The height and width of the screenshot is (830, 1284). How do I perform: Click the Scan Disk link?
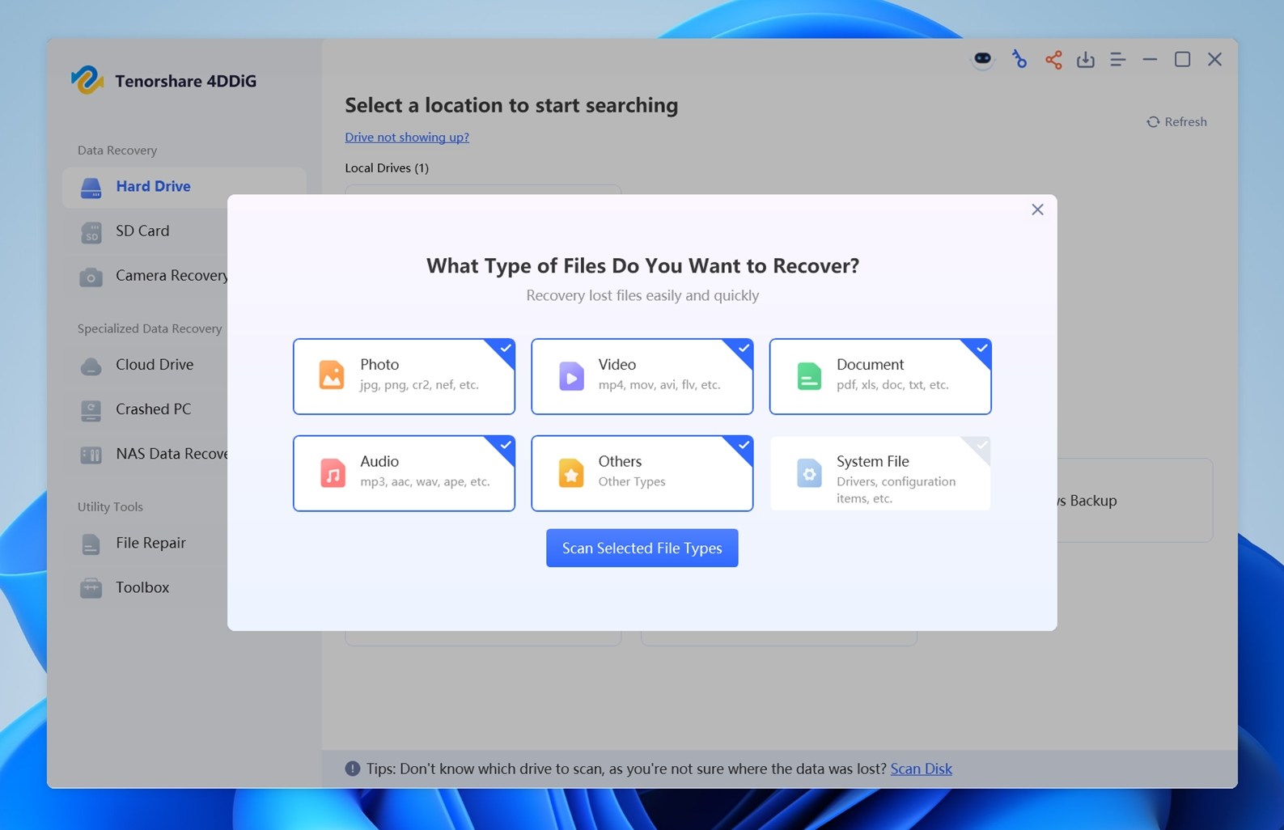click(921, 769)
